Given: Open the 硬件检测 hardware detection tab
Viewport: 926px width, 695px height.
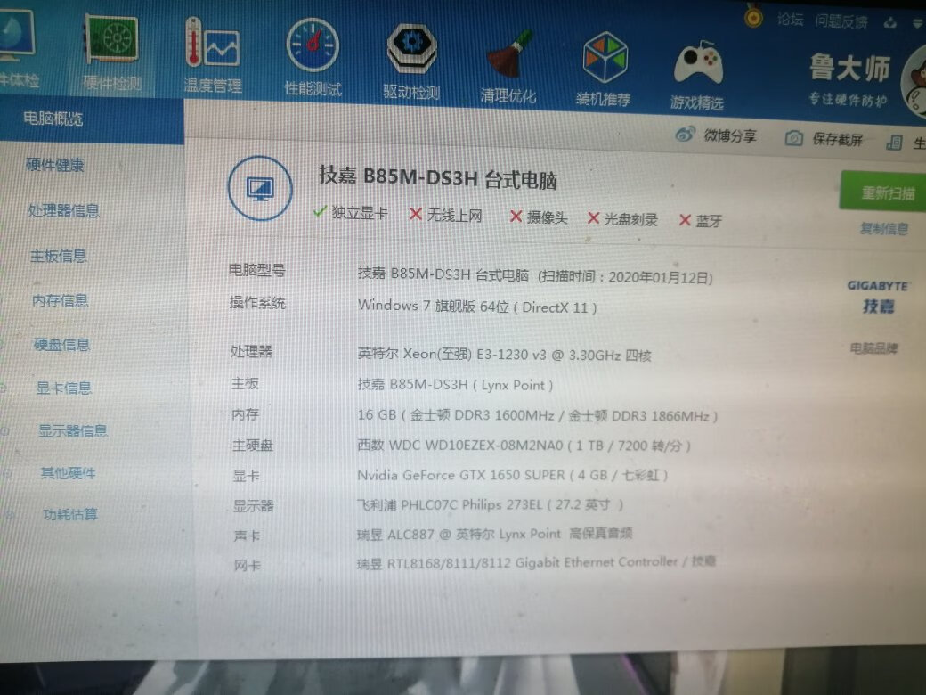Looking at the screenshot, I should (x=111, y=53).
